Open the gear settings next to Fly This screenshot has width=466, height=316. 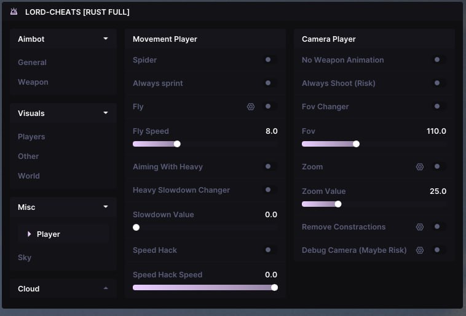(x=251, y=107)
